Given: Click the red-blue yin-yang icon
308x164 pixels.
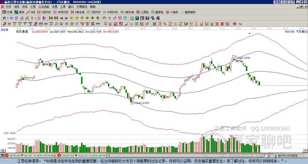Looking at the screenshot, I should click(235, 24).
